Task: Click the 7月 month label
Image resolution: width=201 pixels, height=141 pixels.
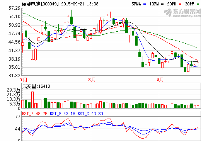Action: [x=24, y=80]
